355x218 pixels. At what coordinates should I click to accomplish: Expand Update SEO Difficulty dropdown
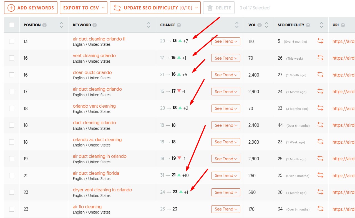[x=197, y=8]
